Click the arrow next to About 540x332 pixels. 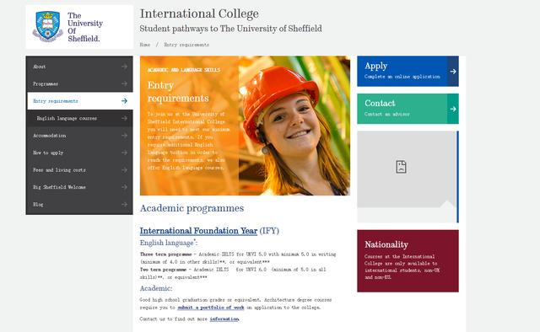pos(124,67)
